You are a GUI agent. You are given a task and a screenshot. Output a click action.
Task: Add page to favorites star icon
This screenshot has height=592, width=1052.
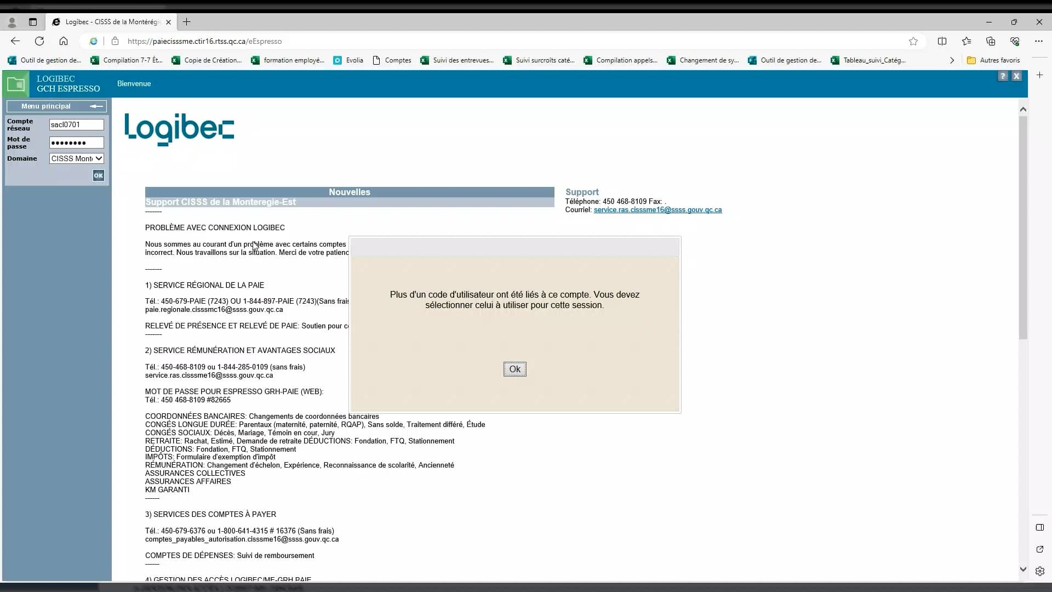click(x=913, y=41)
